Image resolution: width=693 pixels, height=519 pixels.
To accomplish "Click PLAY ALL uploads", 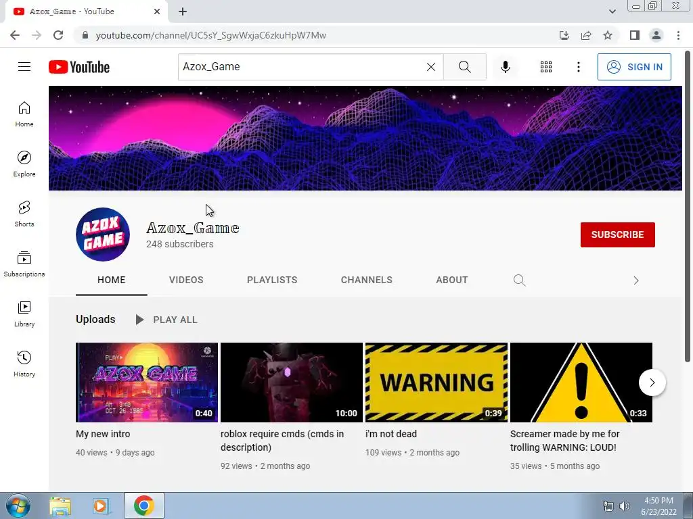I will click(x=166, y=320).
